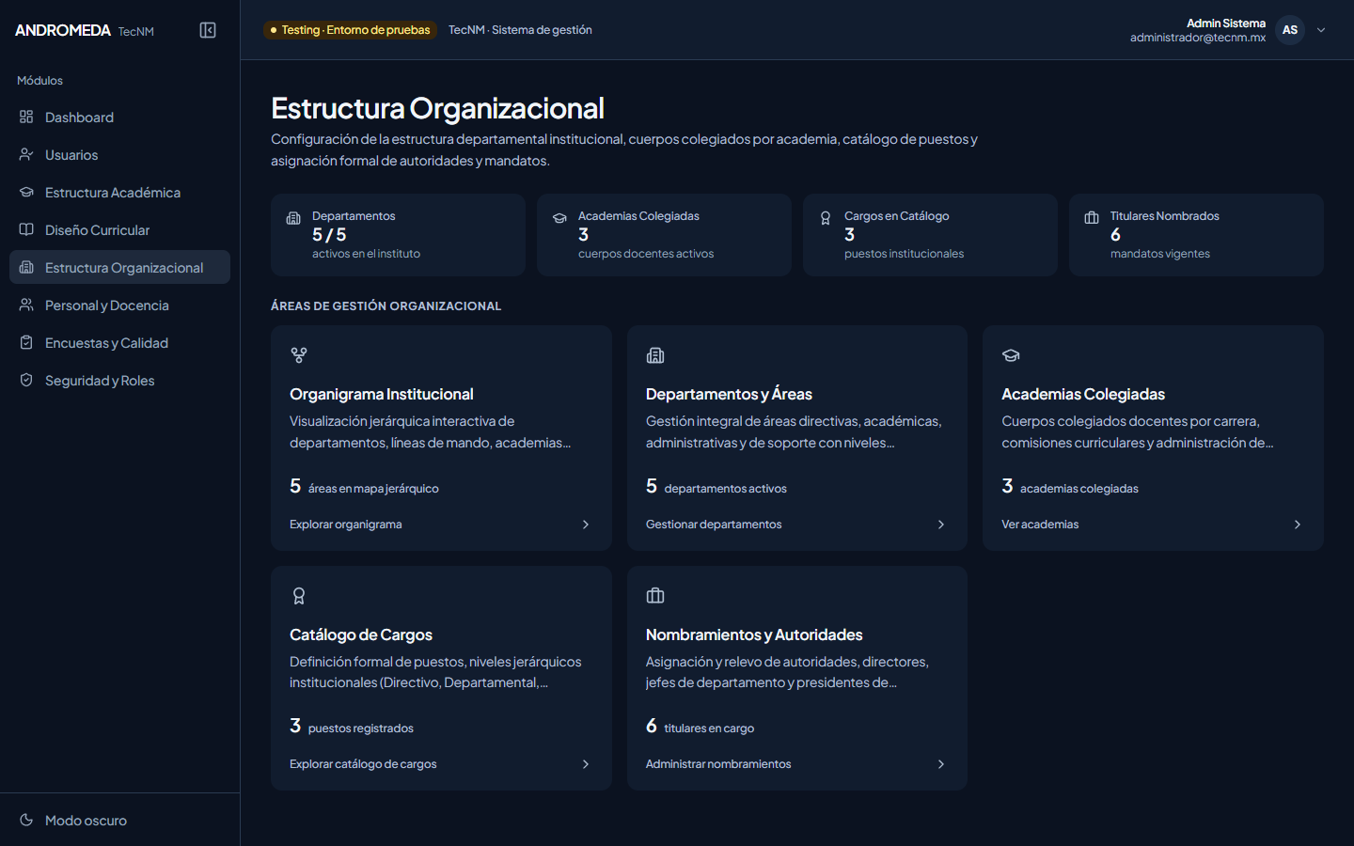The width and height of the screenshot is (1354, 846).
Task: Click the 'titulares en cargo' count
Action: pos(700,727)
